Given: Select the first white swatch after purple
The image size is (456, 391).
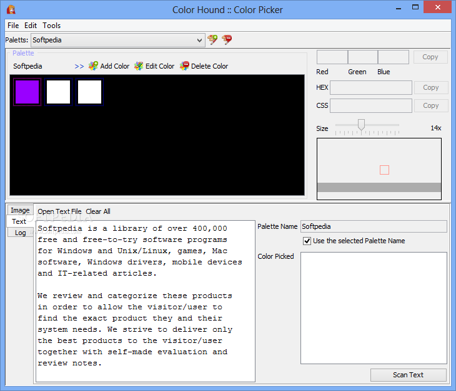Looking at the screenshot, I should [59, 92].
